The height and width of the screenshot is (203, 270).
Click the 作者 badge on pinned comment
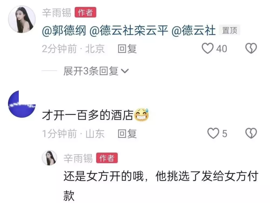pos(85,12)
